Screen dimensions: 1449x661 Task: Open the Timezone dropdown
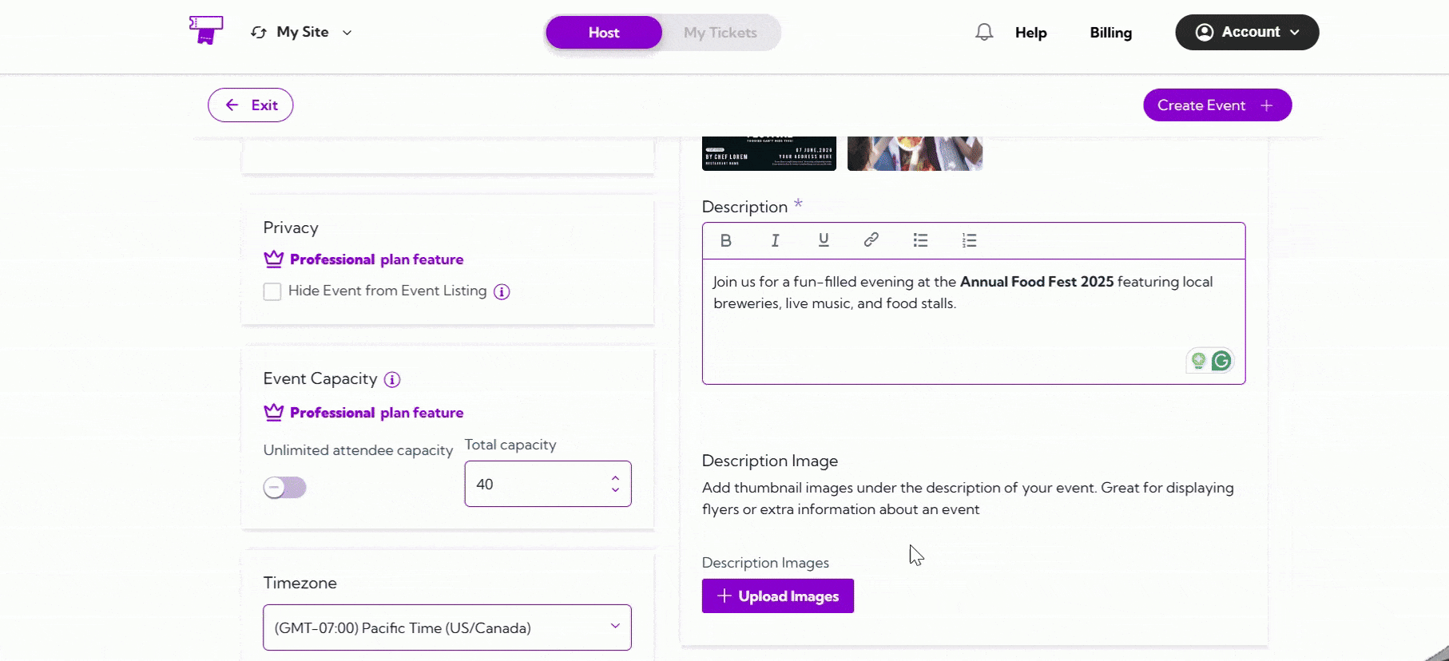[x=447, y=627]
